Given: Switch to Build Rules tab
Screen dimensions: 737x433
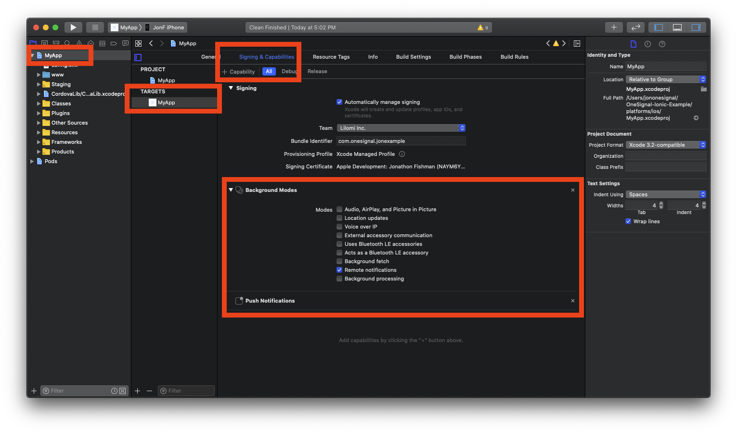Looking at the screenshot, I should tap(515, 57).
